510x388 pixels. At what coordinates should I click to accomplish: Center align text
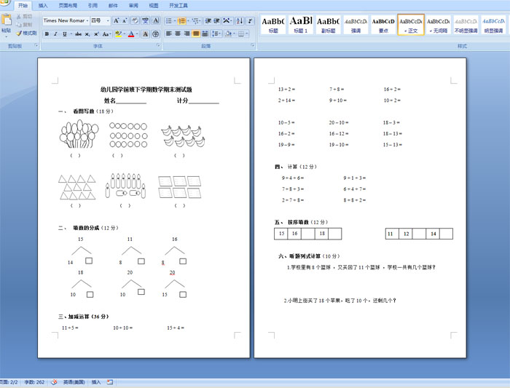click(178, 33)
